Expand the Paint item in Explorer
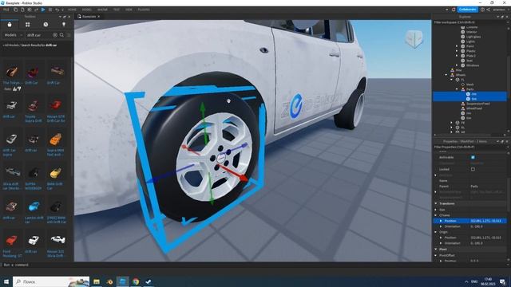511x287 pixels. (457, 46)
